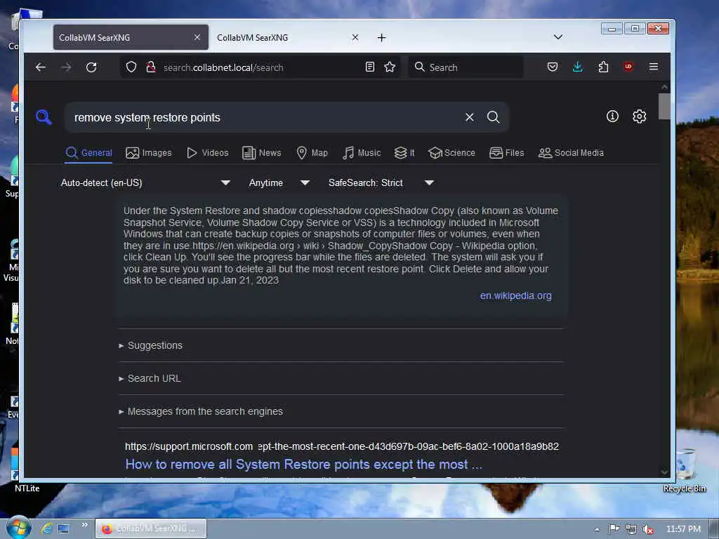Image resolution: width=719 pixels, height=539 pixels.
Task: Launch Internet Explorer from the taskbar
Action: [x=46, y=528]
